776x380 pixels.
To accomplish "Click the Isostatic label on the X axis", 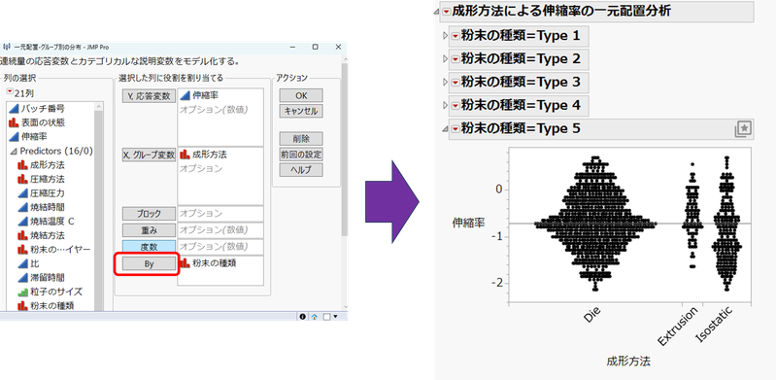I will pyautogui.click(x=714, y=325).
